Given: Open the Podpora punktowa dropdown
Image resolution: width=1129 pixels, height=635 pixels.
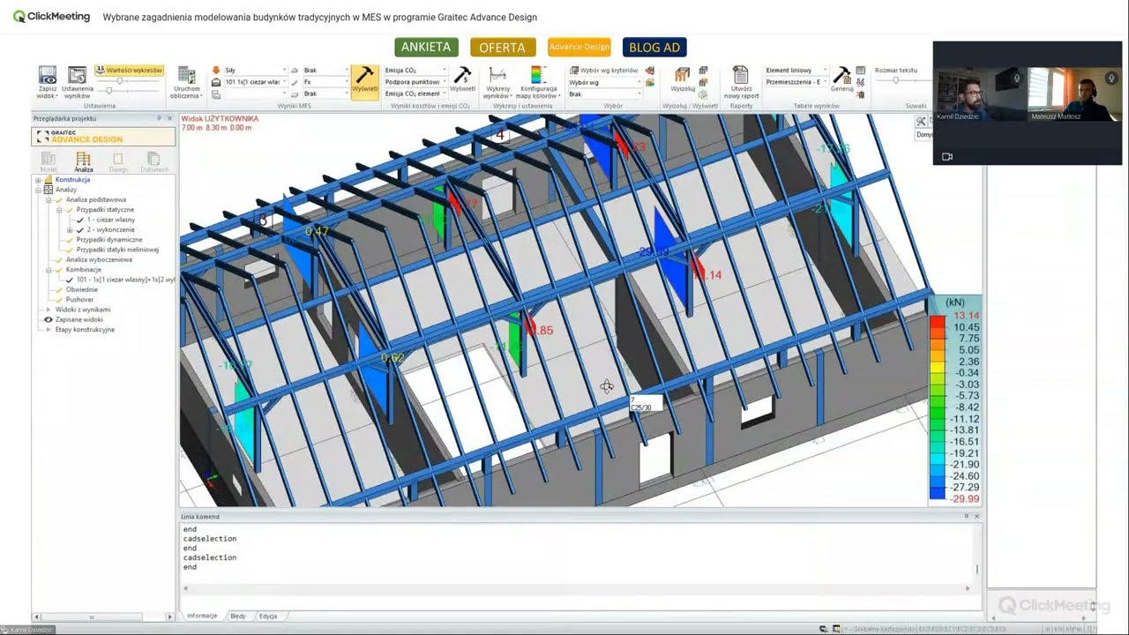Looking at the screenshot, I should (x=415, y=82).
